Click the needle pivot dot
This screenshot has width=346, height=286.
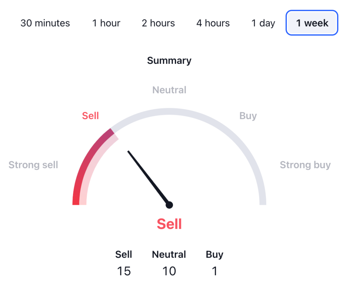click(169, 205)
